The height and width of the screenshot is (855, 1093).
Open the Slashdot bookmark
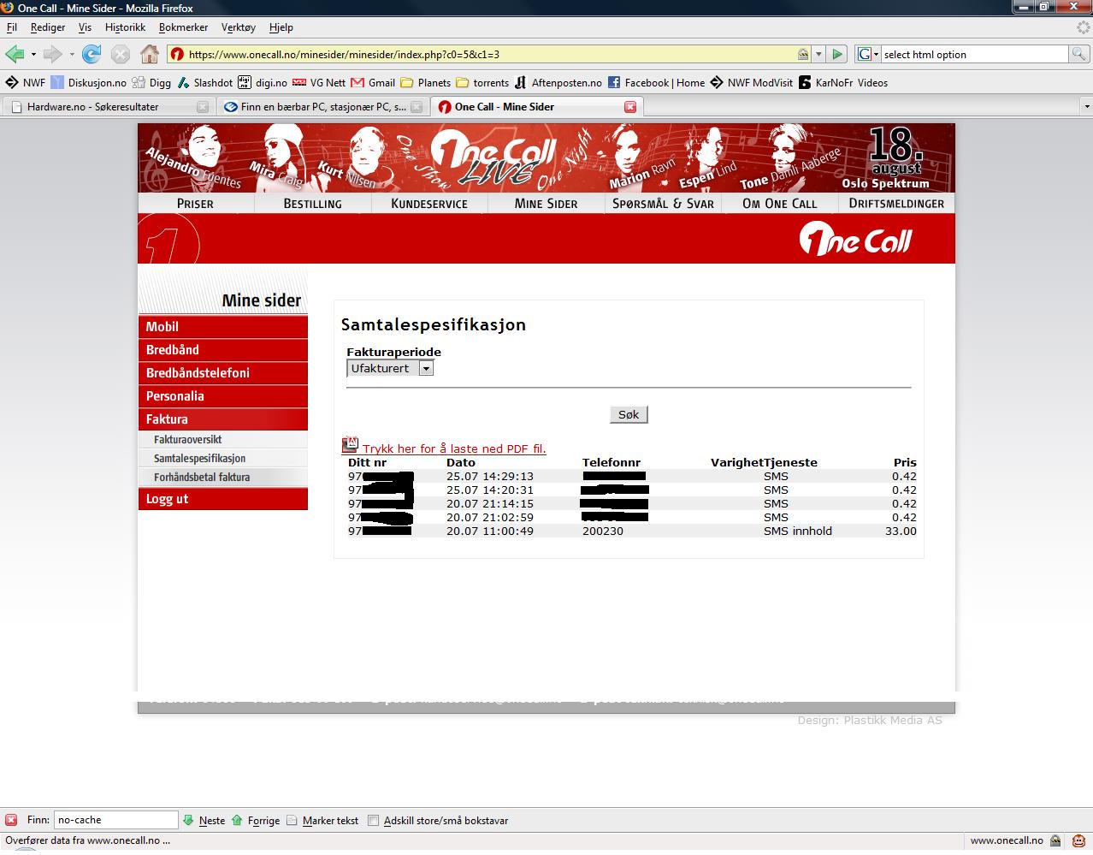pyautogui.click(x=204, y=83)
